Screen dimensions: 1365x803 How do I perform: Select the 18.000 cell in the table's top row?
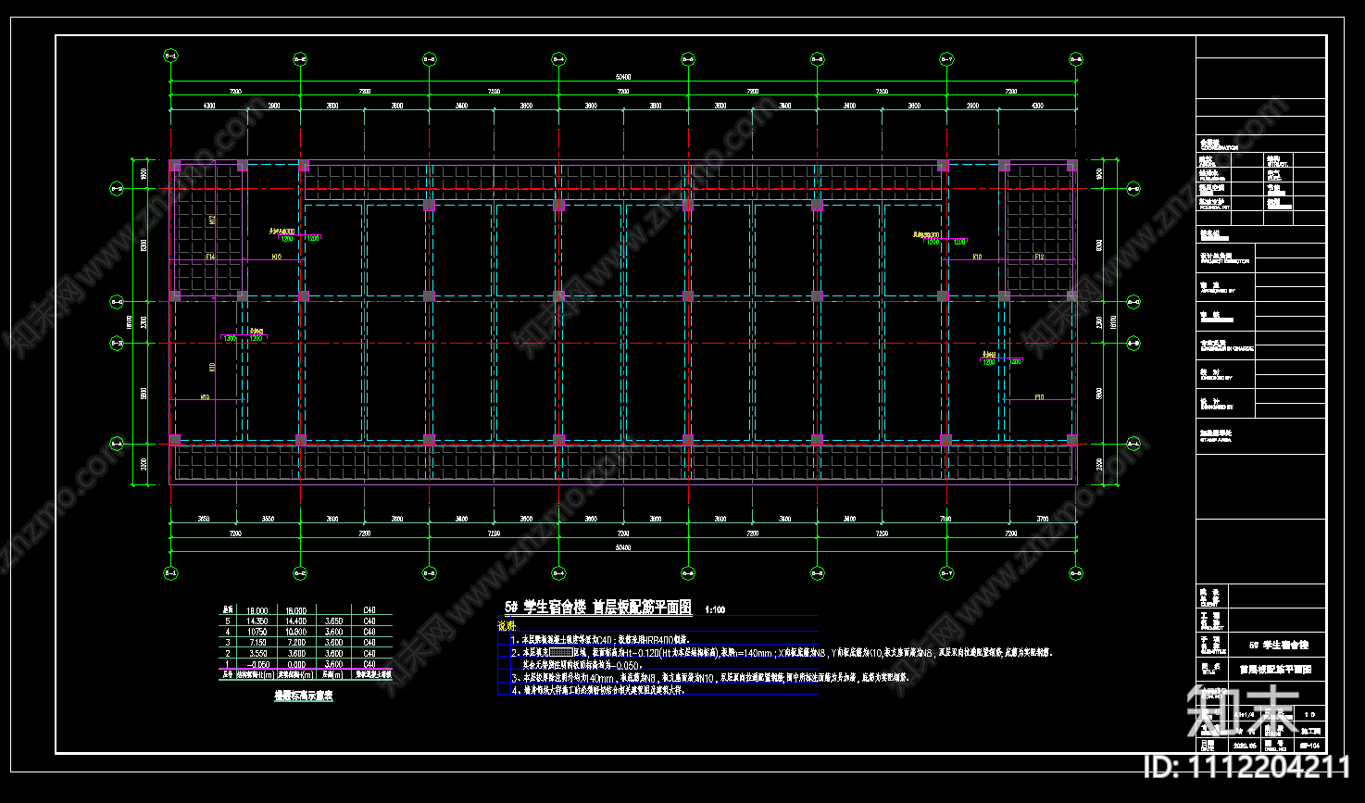click(257, 611)
